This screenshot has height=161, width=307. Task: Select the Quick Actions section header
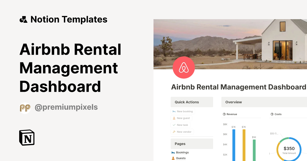coord(187,102)
